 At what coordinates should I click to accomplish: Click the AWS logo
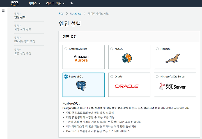(14, 3)
